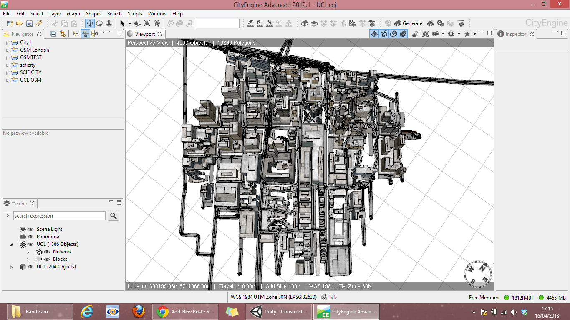Open the viewport view settings gear
This screenshot has width=570, height=320.
[451, 34]
